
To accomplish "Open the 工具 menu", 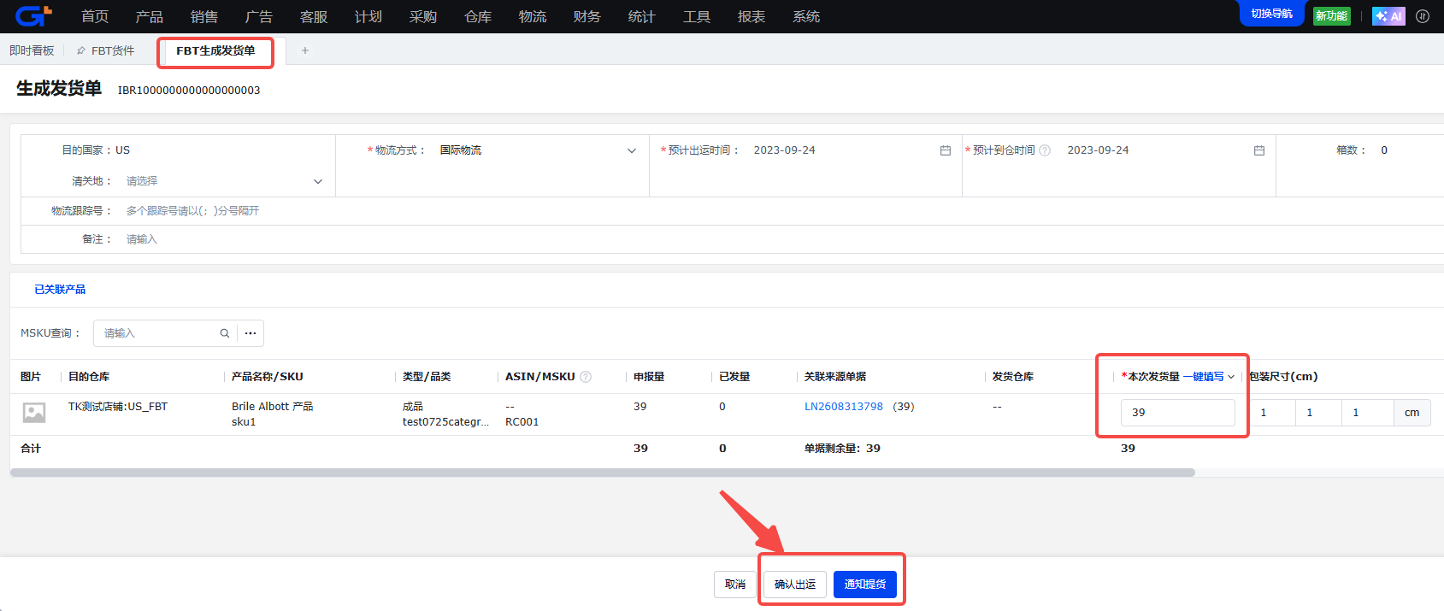I will 697,16.
